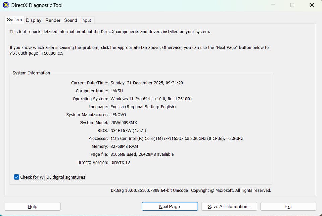Click page file 8106MB used value
Viewport: 322px width, 216px height.
(142, 154)
